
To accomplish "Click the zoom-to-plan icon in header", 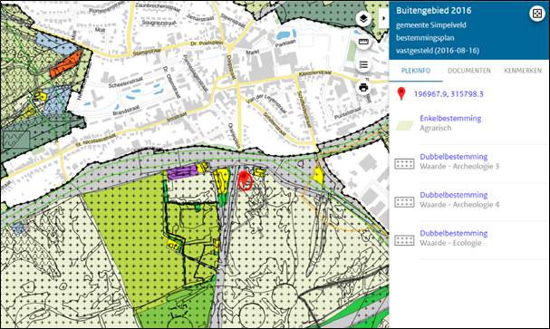I will pyautogui.click(x=536, y=14).
